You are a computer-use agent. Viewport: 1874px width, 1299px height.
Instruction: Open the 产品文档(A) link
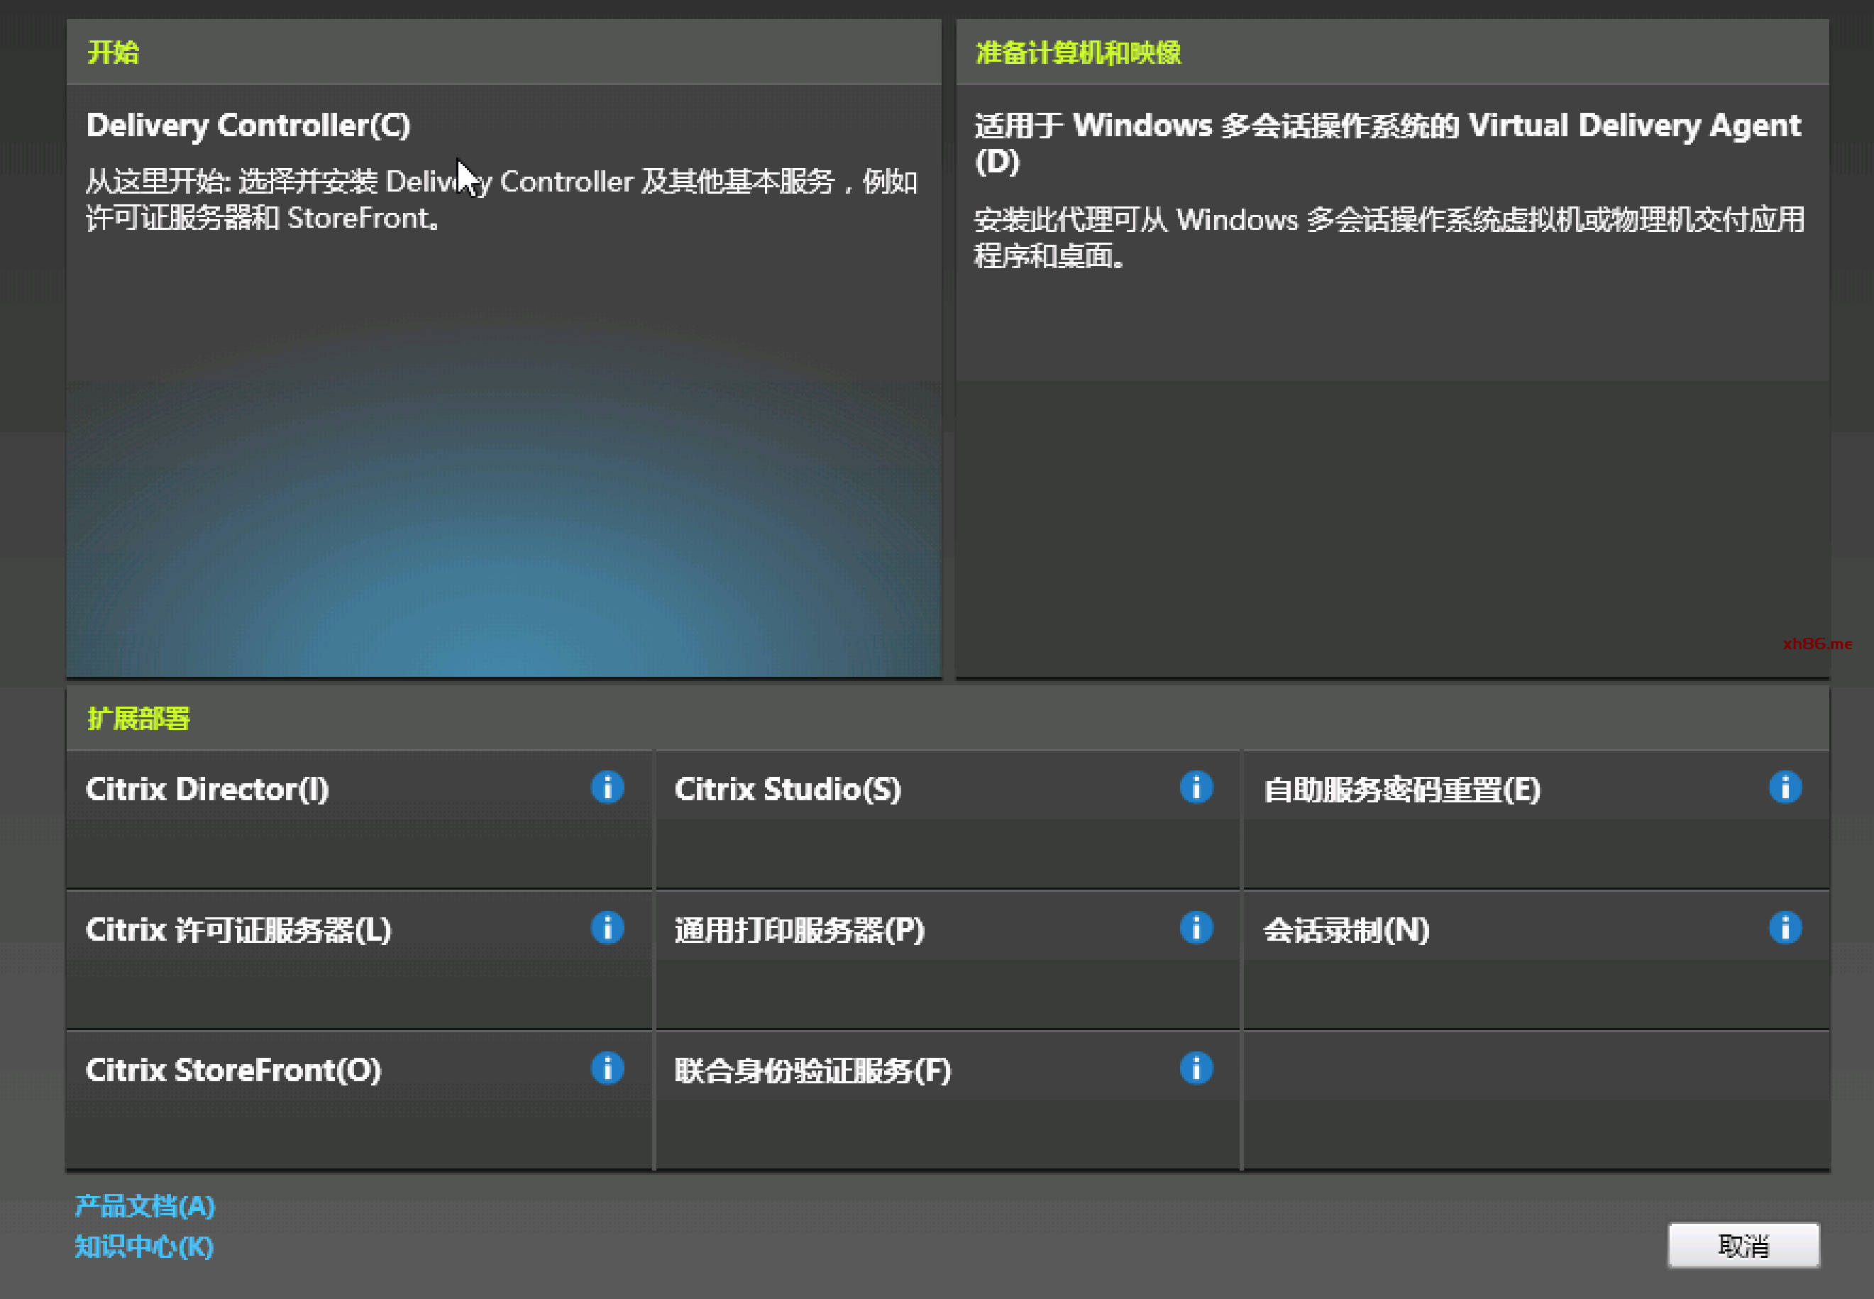point(144,1205)
